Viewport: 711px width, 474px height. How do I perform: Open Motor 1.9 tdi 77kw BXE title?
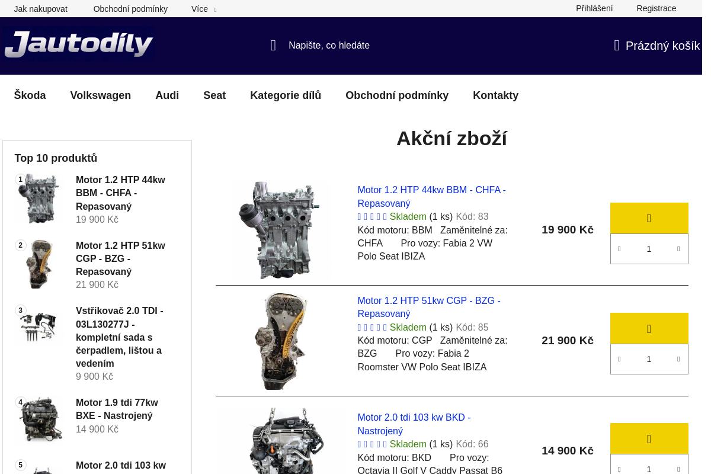pyautogui.click(x=117, y=409)
